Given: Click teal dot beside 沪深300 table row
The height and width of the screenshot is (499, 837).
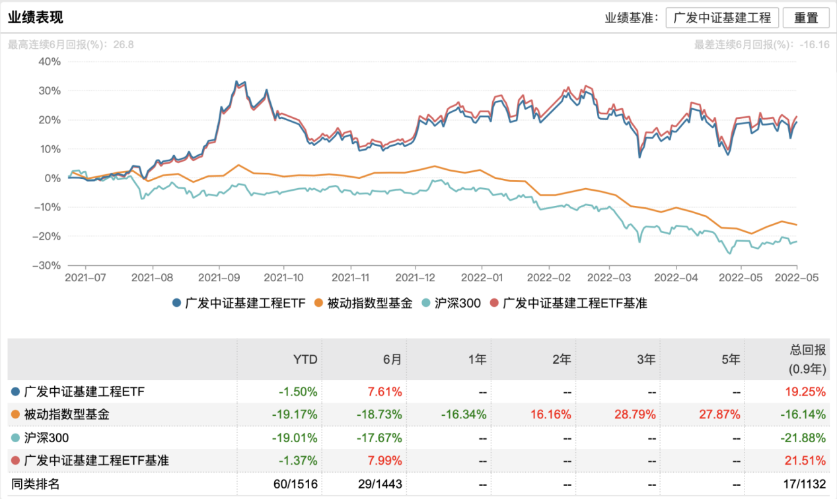Looking at the screenshot, I should click(15, 438).
